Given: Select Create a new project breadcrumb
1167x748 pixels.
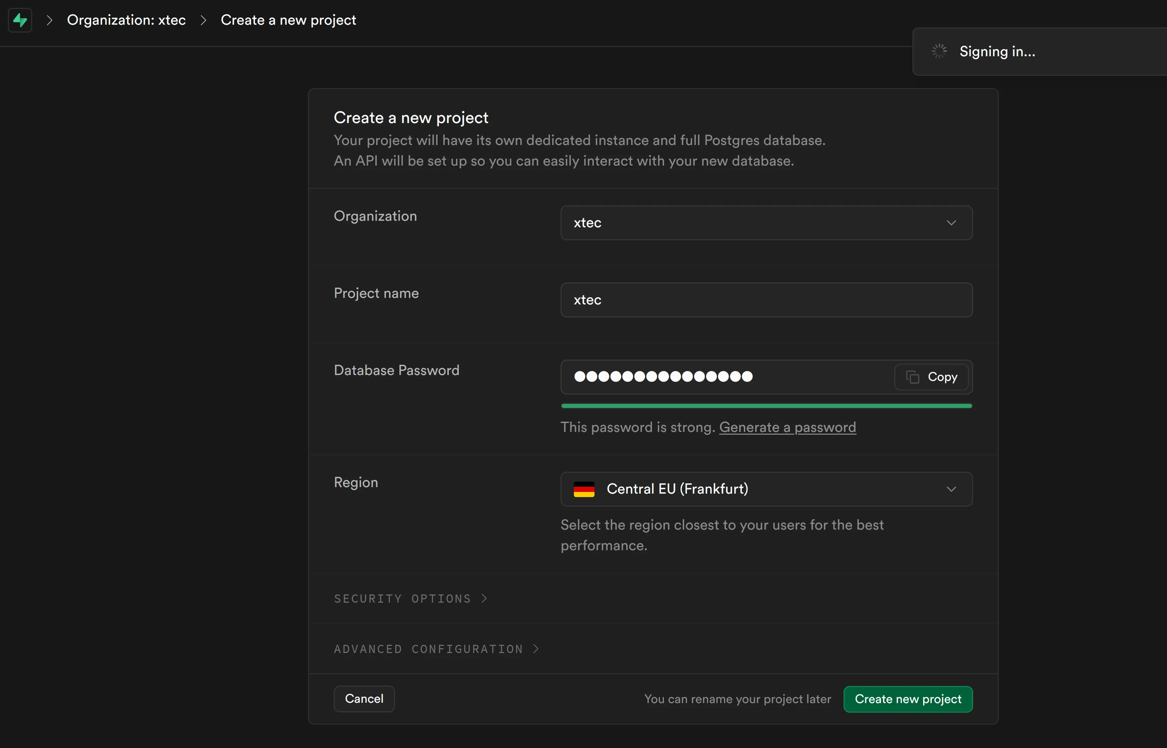Looking at the screenshot, I should (288, 20).
